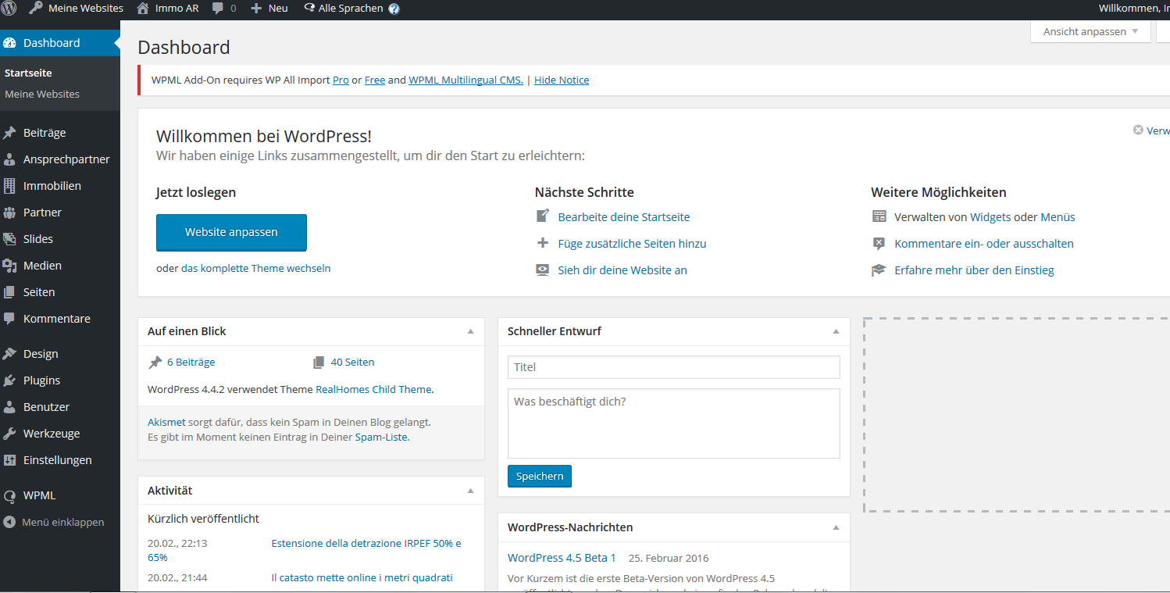Open RealHomes Child Theme link

[373, 389]
